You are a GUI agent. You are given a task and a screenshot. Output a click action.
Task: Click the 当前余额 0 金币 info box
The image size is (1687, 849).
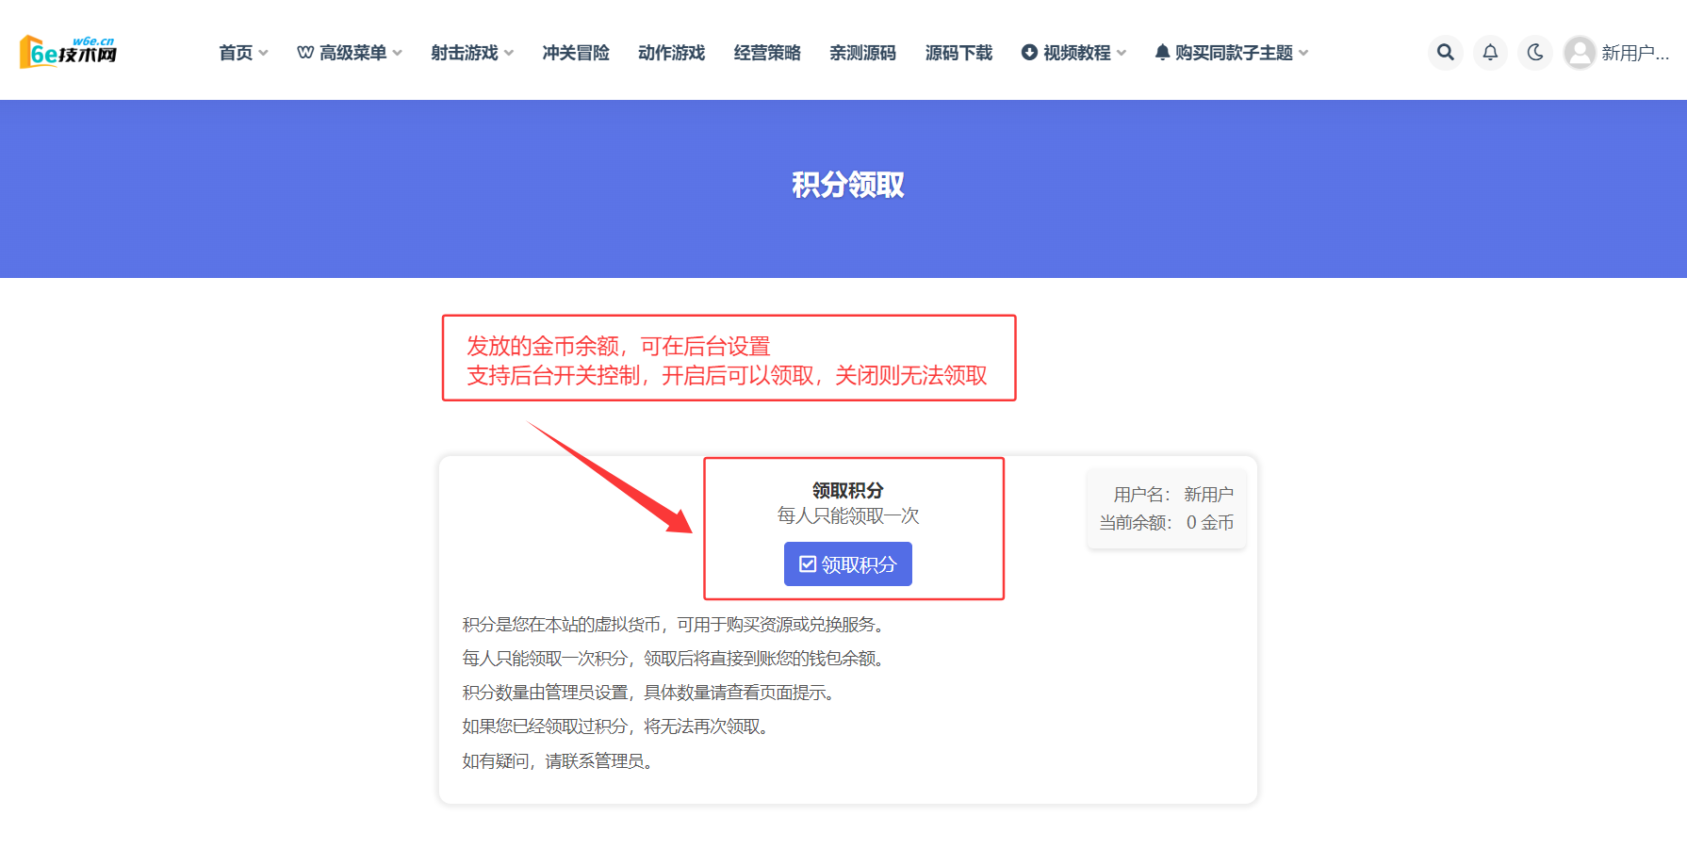click(1167, 509)
